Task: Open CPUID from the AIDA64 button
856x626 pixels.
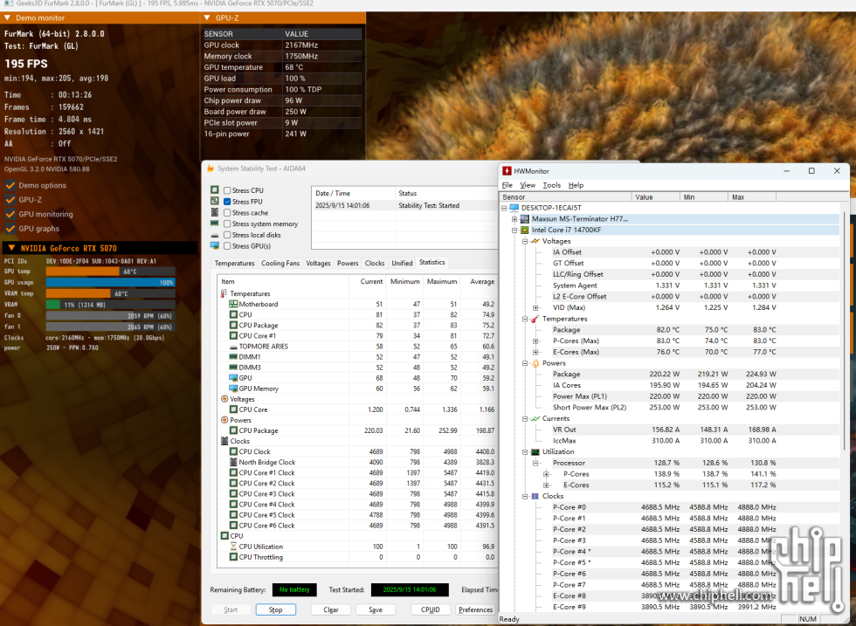Action: [x=431, y=609]
